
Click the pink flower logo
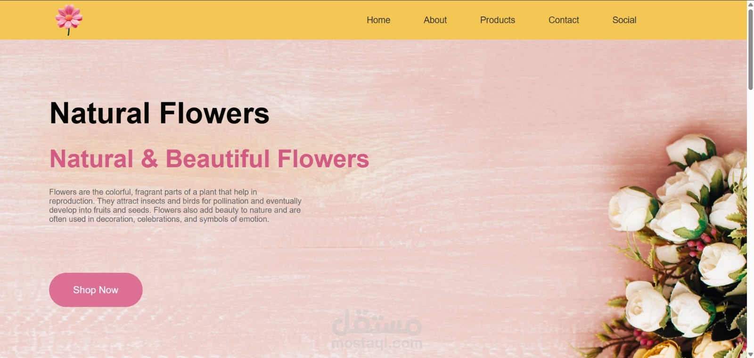(69, 20)
